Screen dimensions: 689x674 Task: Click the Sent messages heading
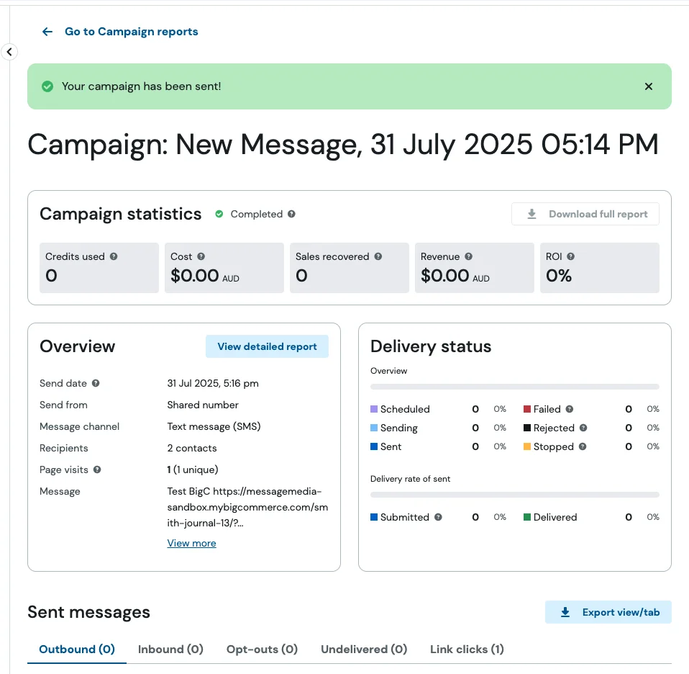pos(88,612)
